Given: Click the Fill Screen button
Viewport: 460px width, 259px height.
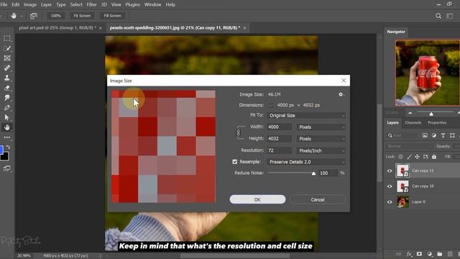Looking at the screenshot, I should click(x=112, y=16).
